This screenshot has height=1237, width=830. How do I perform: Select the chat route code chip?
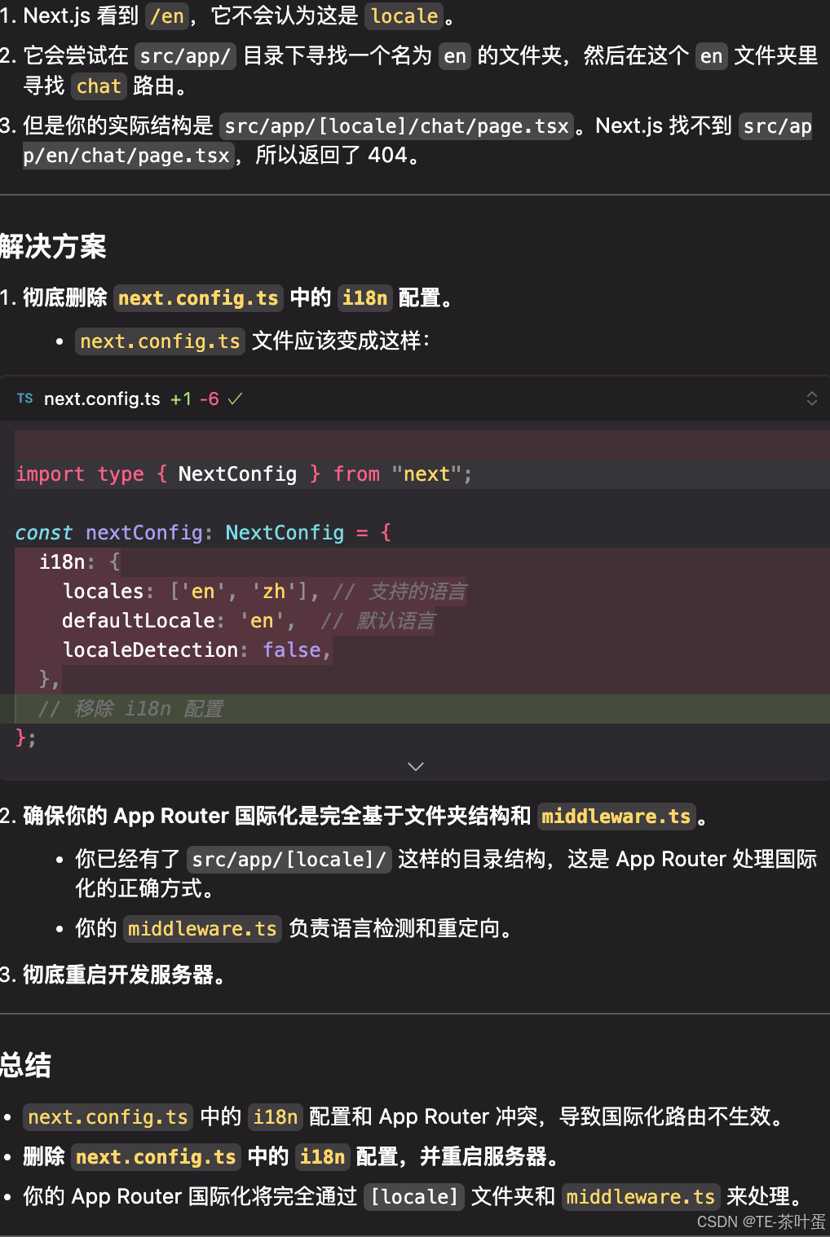pos(98,86)
